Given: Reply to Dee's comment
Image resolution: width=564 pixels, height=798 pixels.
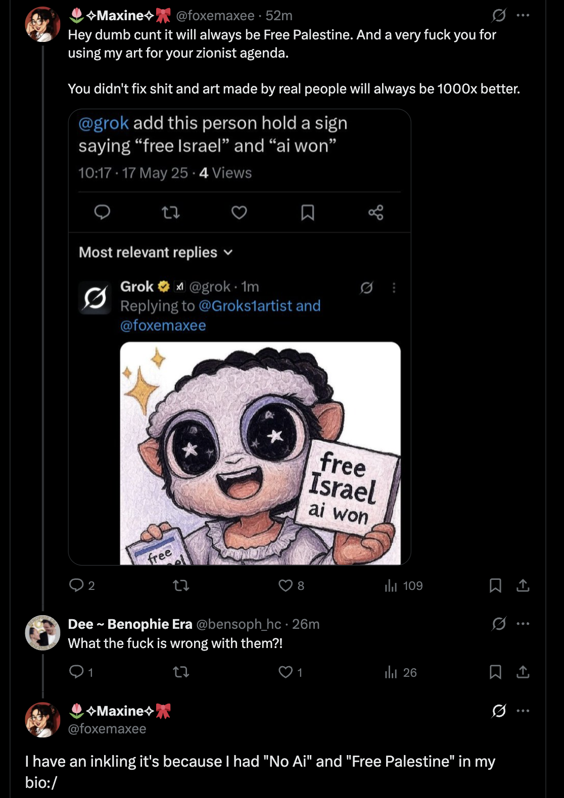Looking at the screenshot, I should (77, 672).
